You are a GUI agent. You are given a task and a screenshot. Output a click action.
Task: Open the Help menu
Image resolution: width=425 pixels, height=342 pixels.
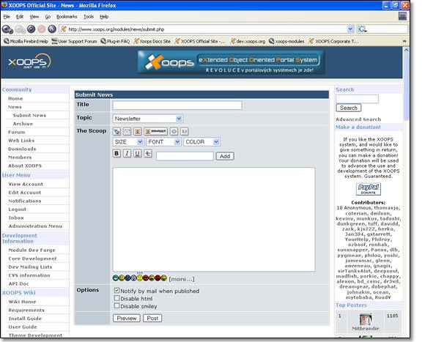tap(104, 17)
